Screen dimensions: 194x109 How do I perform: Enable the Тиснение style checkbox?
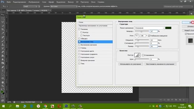79,29
